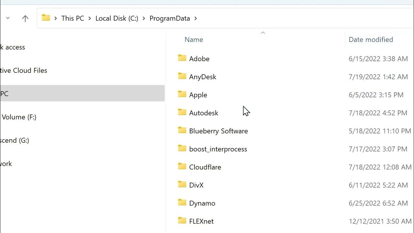Select the Adobe folder name
This screenshot has height=233, width=414.
[x=199, y=59]
